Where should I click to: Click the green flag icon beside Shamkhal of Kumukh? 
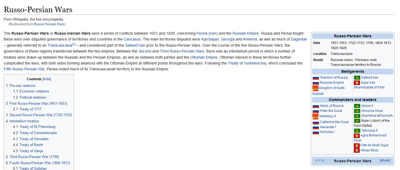click(x=357, y=116)
